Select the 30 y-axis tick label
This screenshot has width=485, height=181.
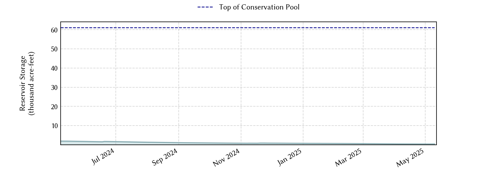tap(54, 88)
